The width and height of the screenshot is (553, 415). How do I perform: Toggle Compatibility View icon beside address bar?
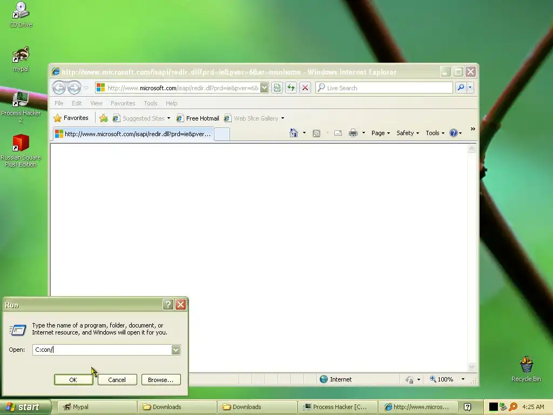pos(277,88)
